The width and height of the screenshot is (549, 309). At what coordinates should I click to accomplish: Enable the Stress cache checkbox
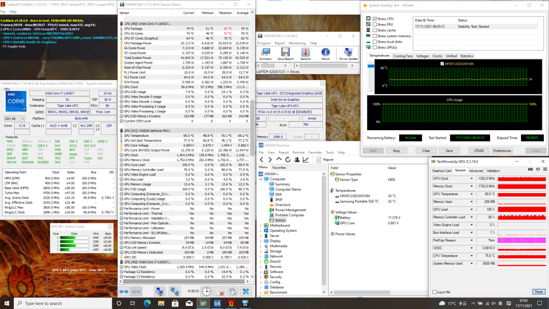tap(375, 30)
